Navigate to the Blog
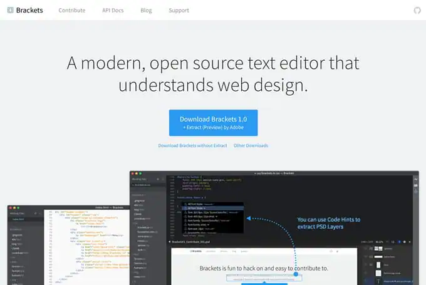 pyautogui.click(x=146, y=10)
